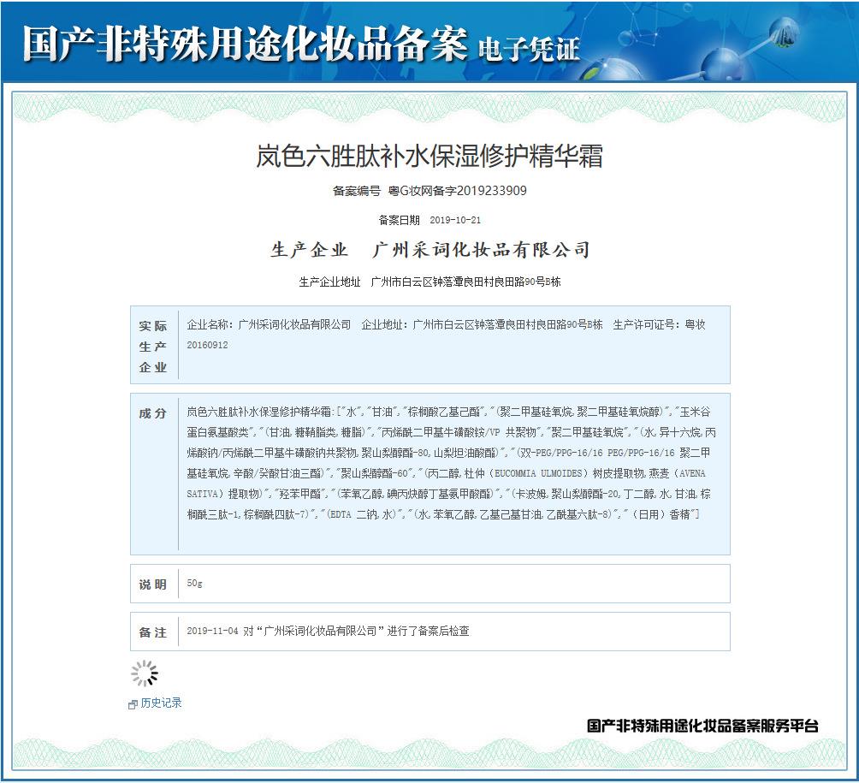Viewport: 859px width, 783px height.
Task: Click the bold manufacturer name 广州采词化妆品有限公司
Action: point(481,251)
